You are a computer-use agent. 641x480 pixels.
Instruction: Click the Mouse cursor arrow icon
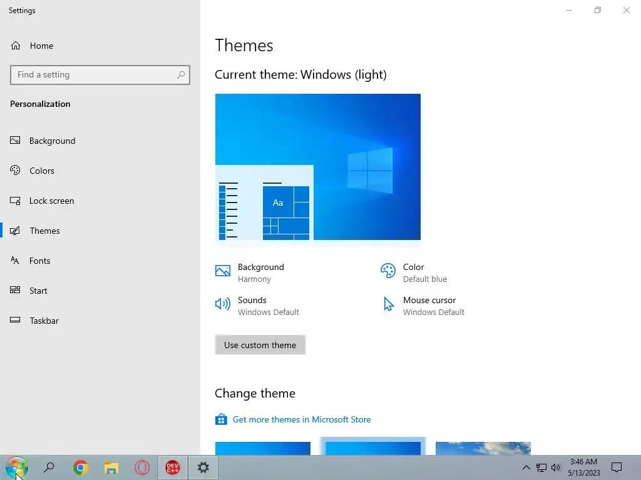pyautogui.click(x=389, y=304)
